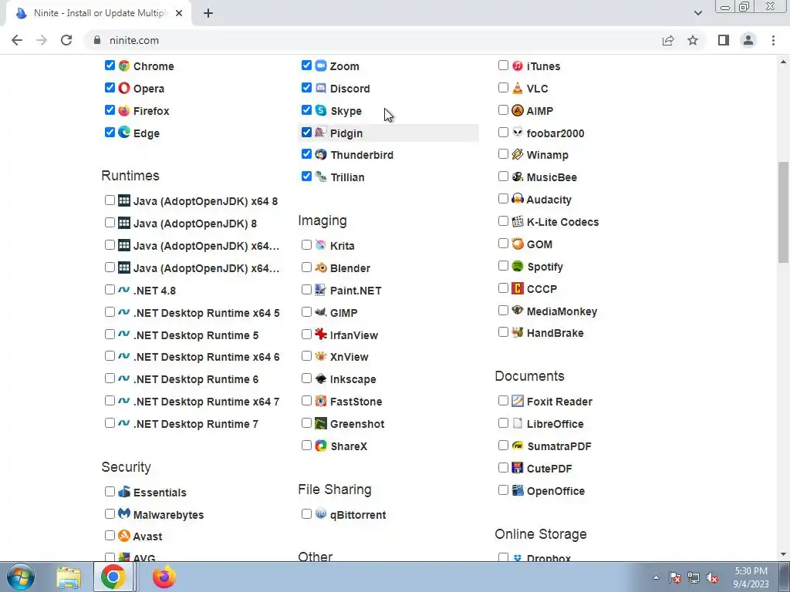790x592 pixels.
Task: Open the tab search dropdown arrow
Action: (x=697, y=13)
